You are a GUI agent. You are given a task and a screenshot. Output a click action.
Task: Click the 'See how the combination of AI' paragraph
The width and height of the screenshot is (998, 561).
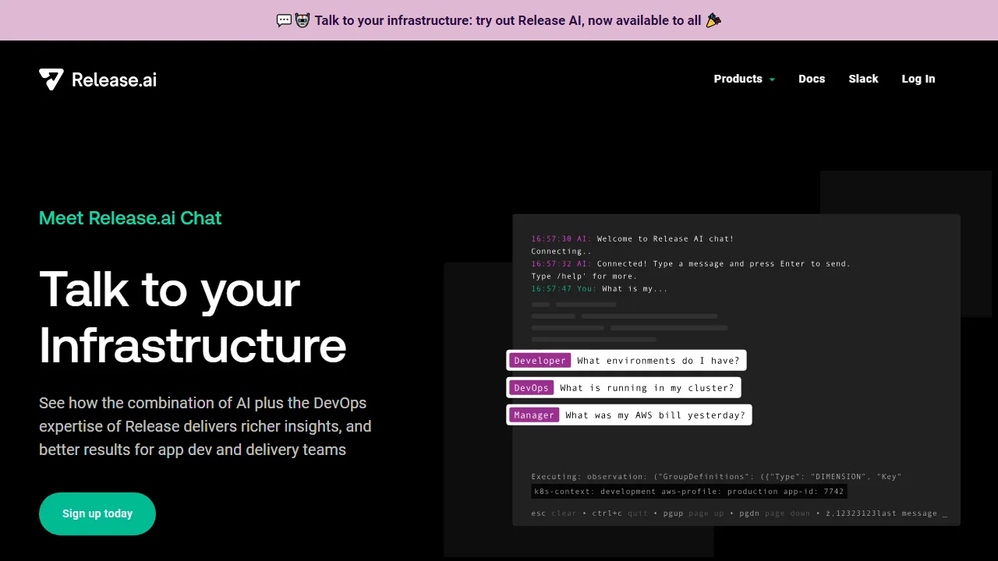point(205,426)
